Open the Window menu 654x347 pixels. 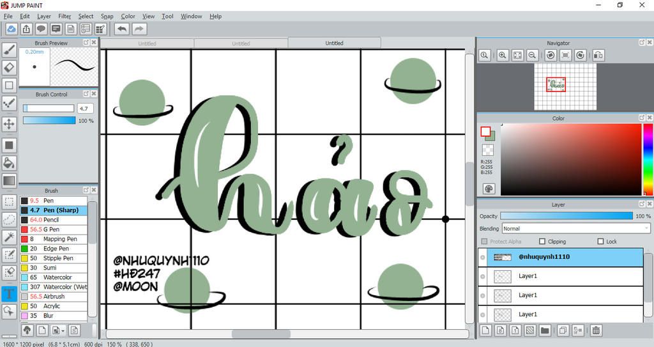(192, 16)
